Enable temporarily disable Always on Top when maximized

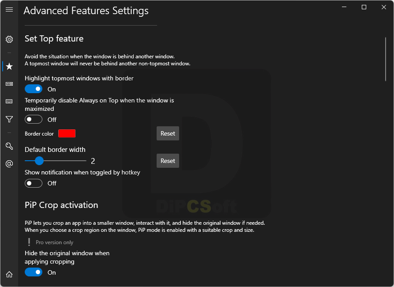34,119
